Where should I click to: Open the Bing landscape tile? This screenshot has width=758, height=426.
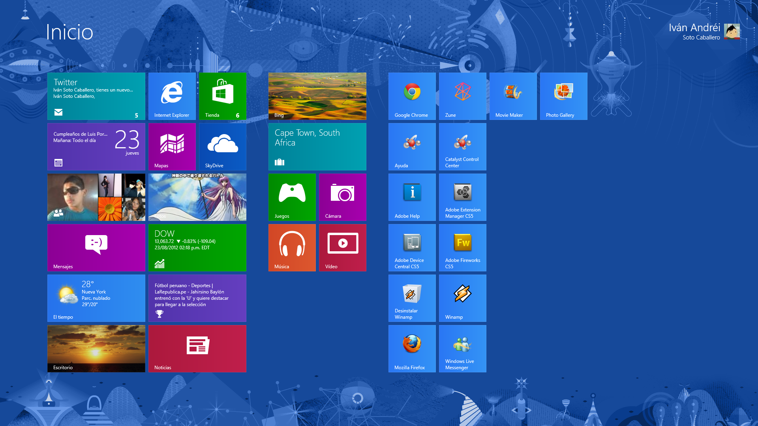point(317,96)
